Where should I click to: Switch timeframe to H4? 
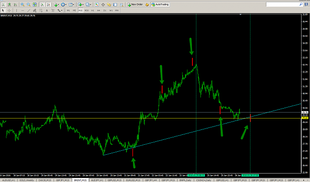click(99, 10)
